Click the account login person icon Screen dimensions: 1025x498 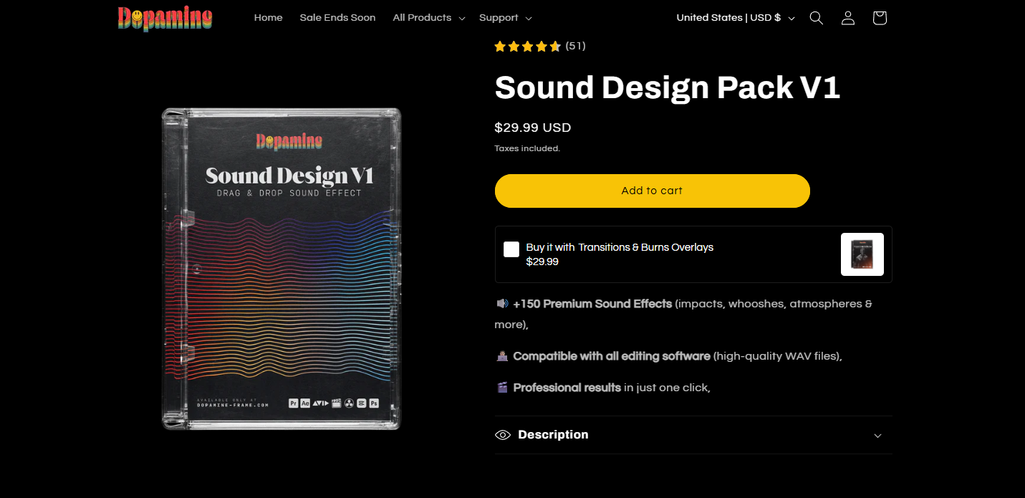[848, 18]
